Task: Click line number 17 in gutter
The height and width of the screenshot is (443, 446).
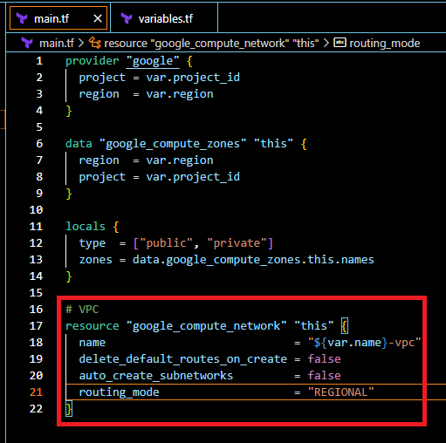Action: (36, 326)
